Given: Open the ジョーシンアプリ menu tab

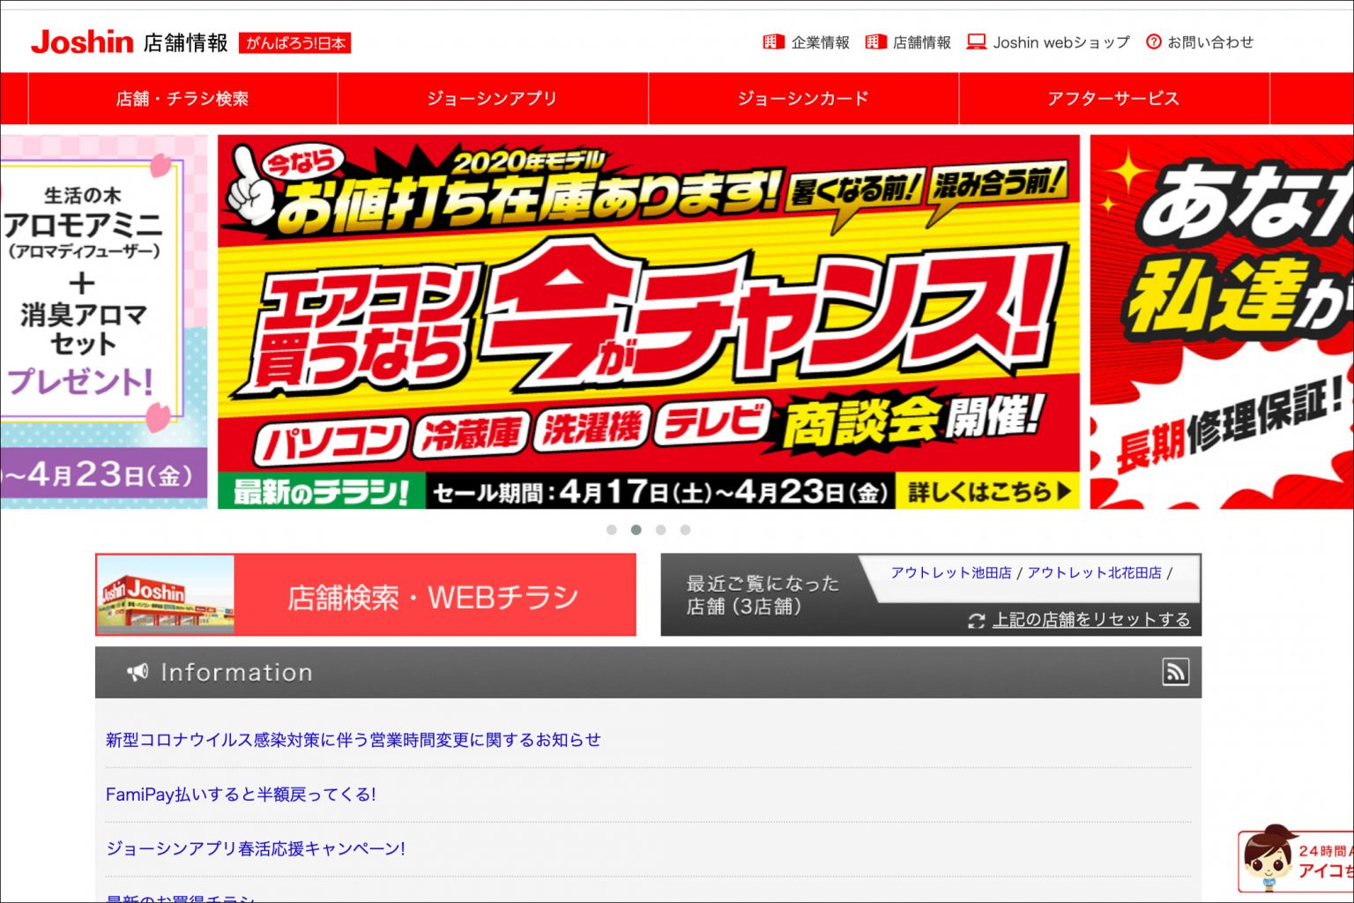Looking at the screenshot, I should [x=490, y=99].
